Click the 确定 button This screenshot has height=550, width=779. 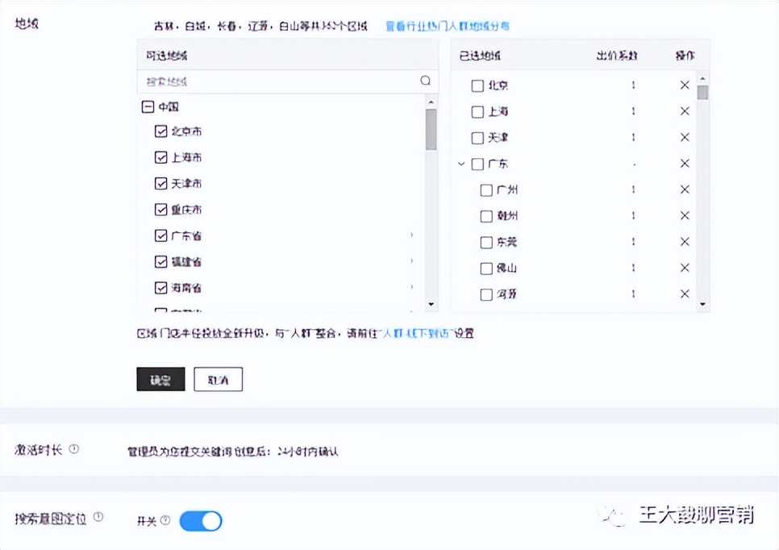click(x=160, y=378)
